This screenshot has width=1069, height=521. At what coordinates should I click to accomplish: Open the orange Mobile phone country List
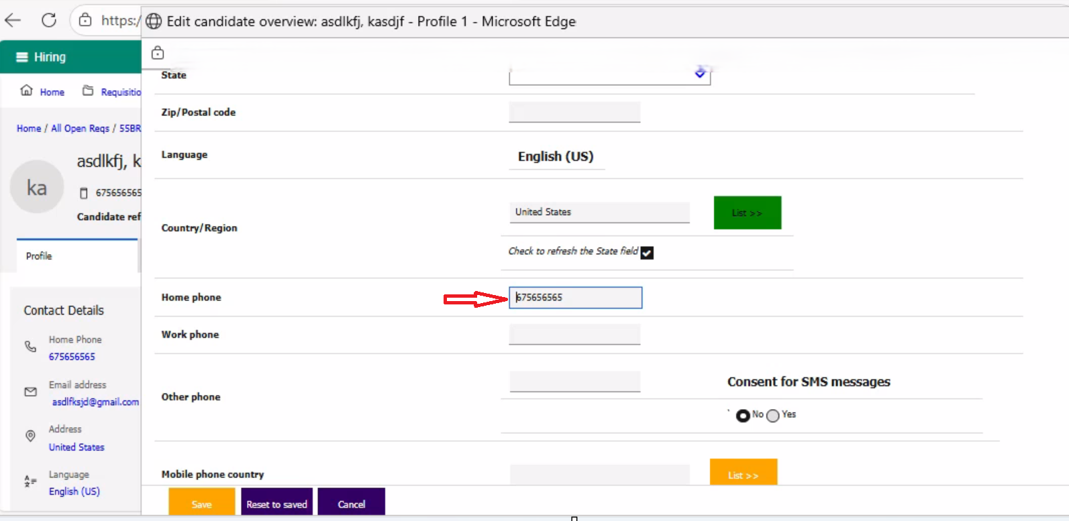[743, 473]
